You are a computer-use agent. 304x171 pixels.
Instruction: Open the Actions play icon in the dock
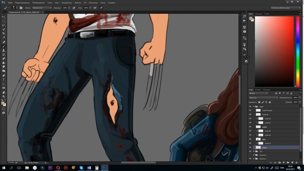click(245, 20)
